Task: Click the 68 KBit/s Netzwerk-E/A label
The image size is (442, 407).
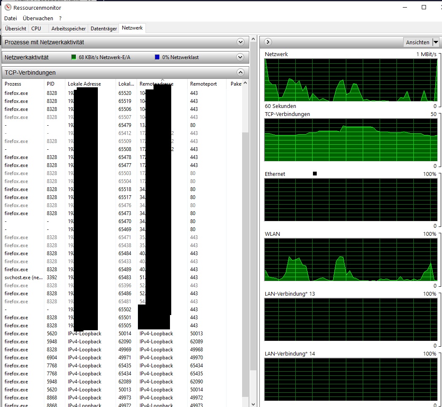Action: click(105, 57)
